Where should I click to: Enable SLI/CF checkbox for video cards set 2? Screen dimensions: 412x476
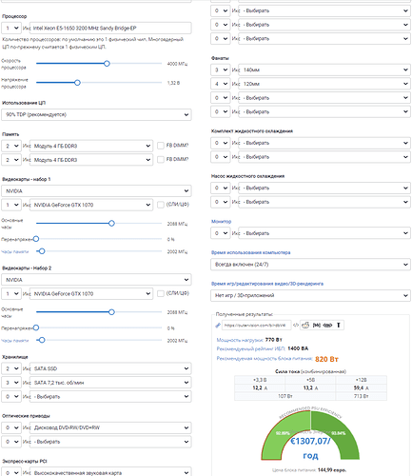pos(161,293)
